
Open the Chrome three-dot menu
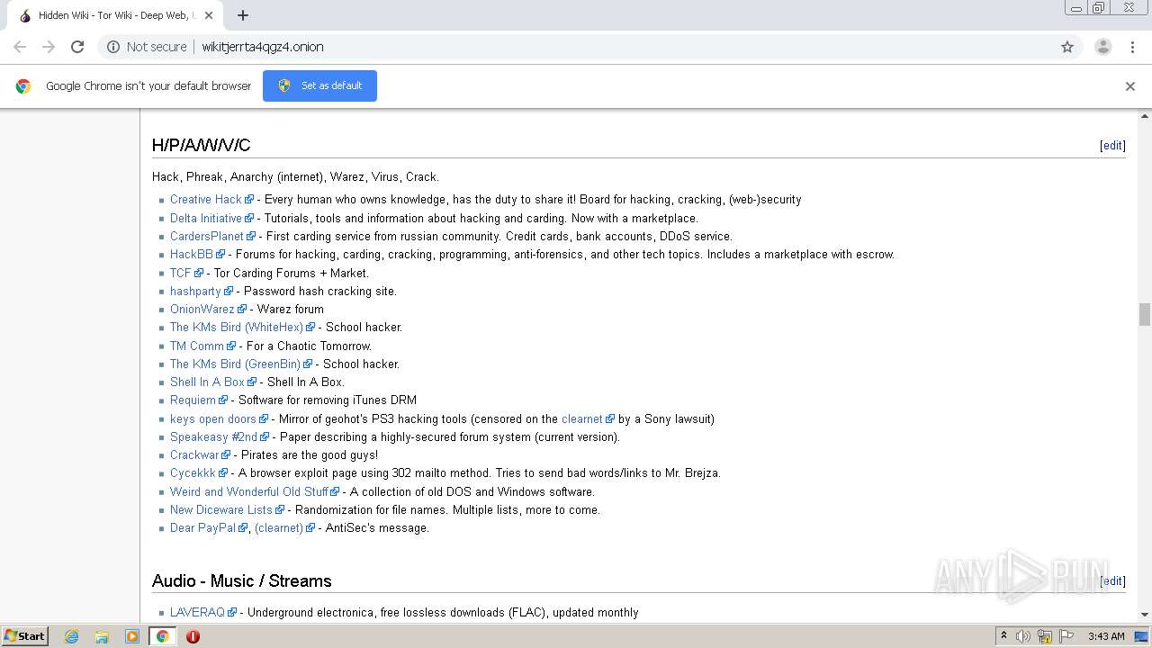tap(1132, 47)
